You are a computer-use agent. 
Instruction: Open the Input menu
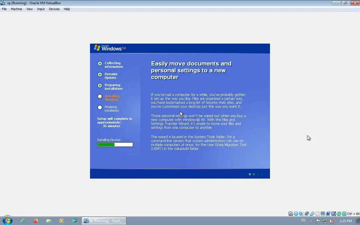(41, 9)
